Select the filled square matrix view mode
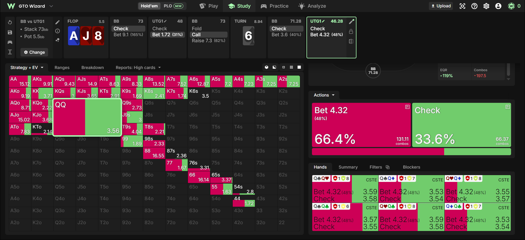The height and width of the screenshot is (240, 525). point(299,67)
